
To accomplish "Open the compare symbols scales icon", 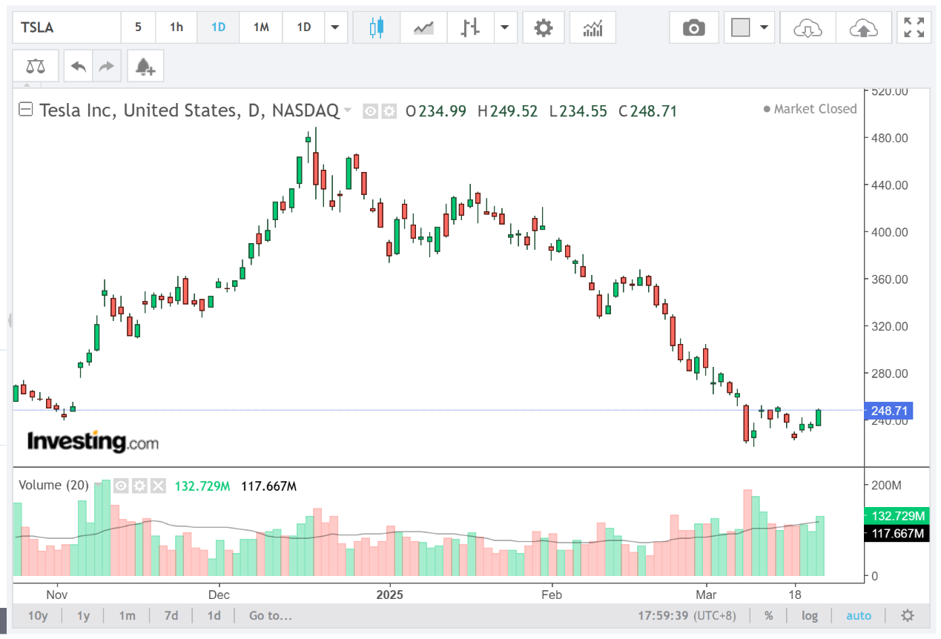I will click(x=35, y=67).
